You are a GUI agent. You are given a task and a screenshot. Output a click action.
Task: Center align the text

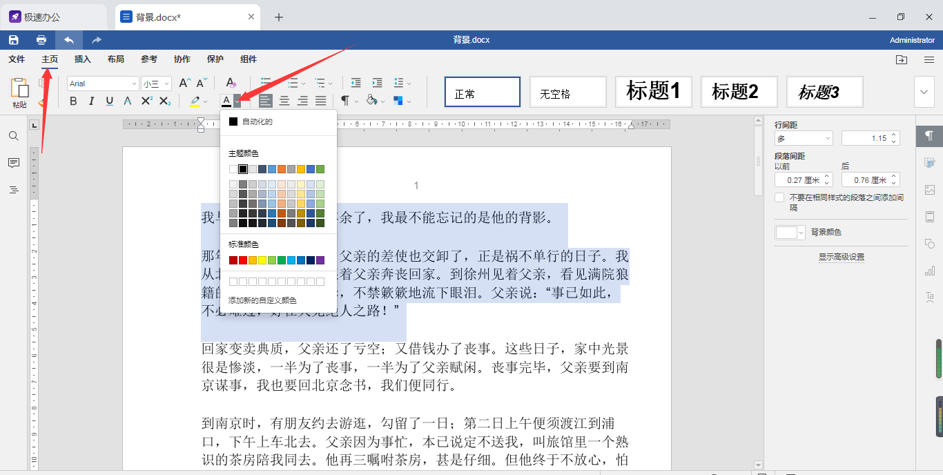(284, 101)
